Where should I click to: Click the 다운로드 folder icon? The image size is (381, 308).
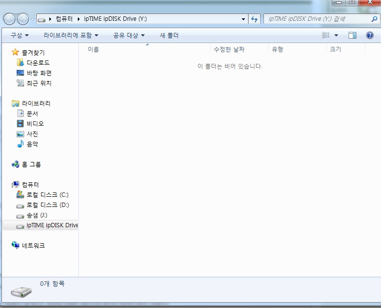pos(20,62)
